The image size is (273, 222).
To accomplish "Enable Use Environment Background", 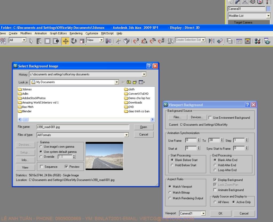I will pos(210,118).
